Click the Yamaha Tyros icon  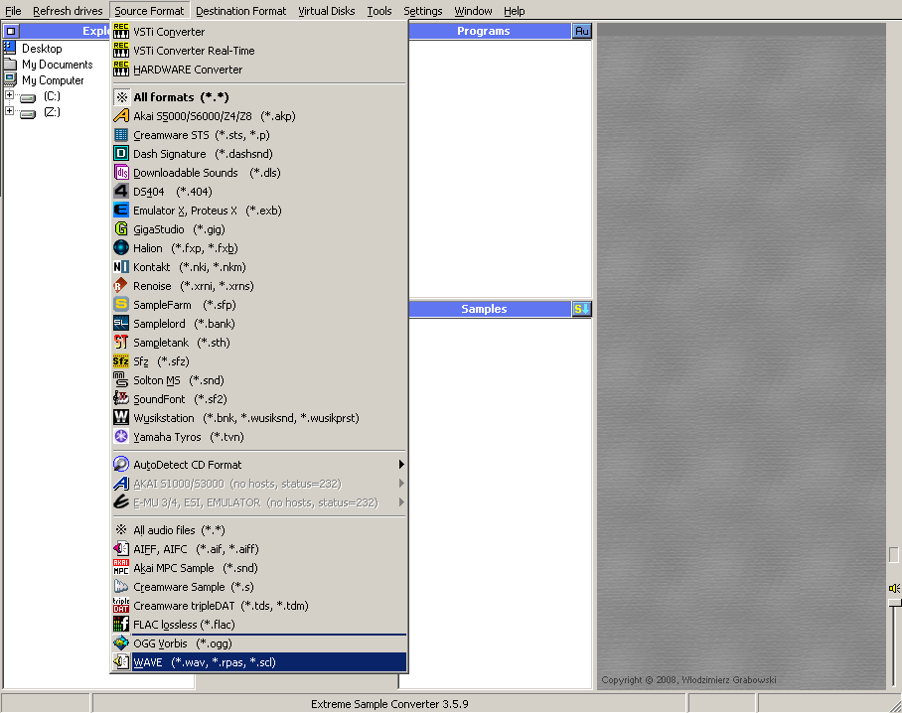[121, 436]
